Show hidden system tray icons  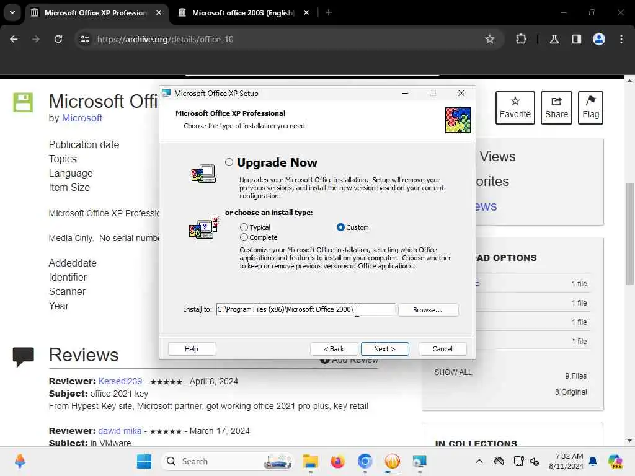pos(479,461)
